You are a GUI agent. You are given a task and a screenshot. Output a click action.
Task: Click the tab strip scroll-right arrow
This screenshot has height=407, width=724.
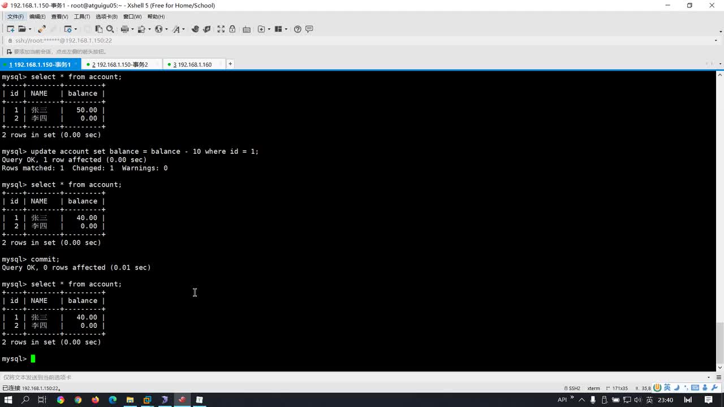coord(712,64)
